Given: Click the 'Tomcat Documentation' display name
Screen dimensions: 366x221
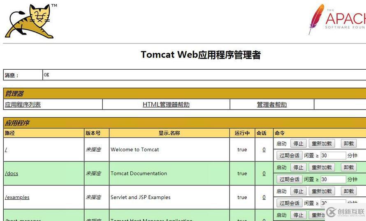Looking at the screenshot, I should point(139,173).
